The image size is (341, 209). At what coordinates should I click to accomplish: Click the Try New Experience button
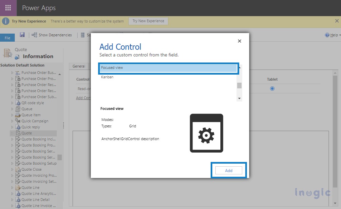coord(148,21)
